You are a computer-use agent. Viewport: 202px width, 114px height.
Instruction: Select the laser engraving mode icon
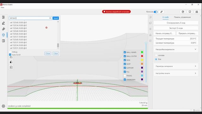3,29
